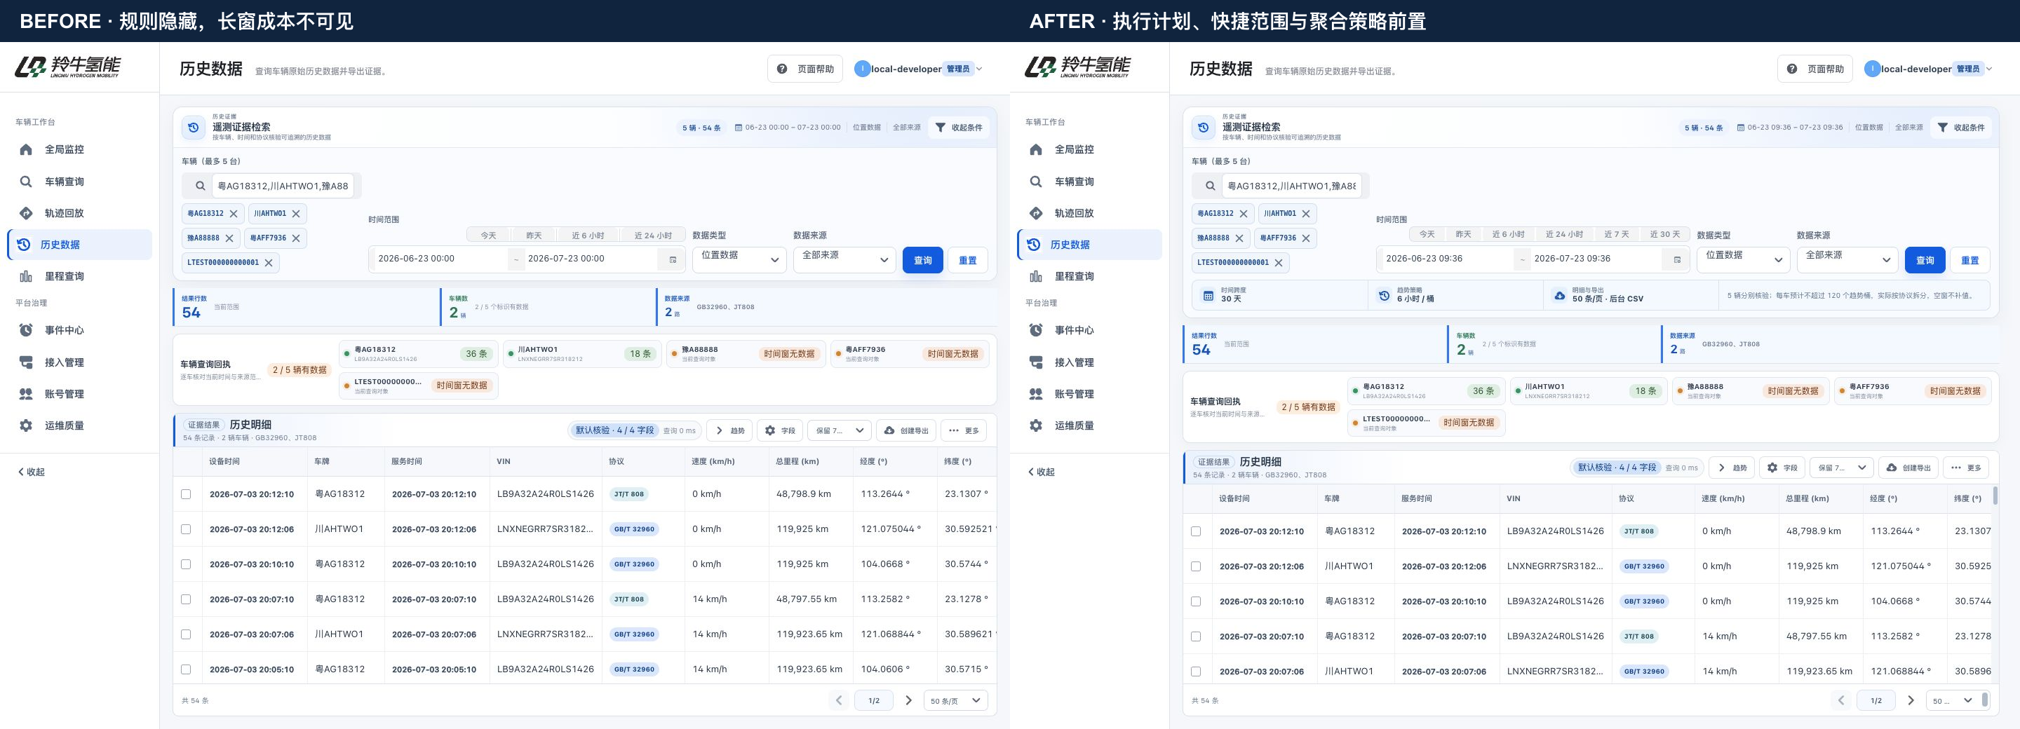This screenshot has width=2020, height=729.
Task: Open 车辆查询 search icon in BEFORE sidebar
Action: [26, 182]
